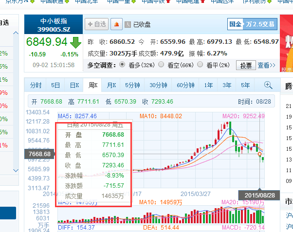Click the 振幅: 6.27% value
Viewport: 293px width, 232px height.
click(x=208, y=54)
